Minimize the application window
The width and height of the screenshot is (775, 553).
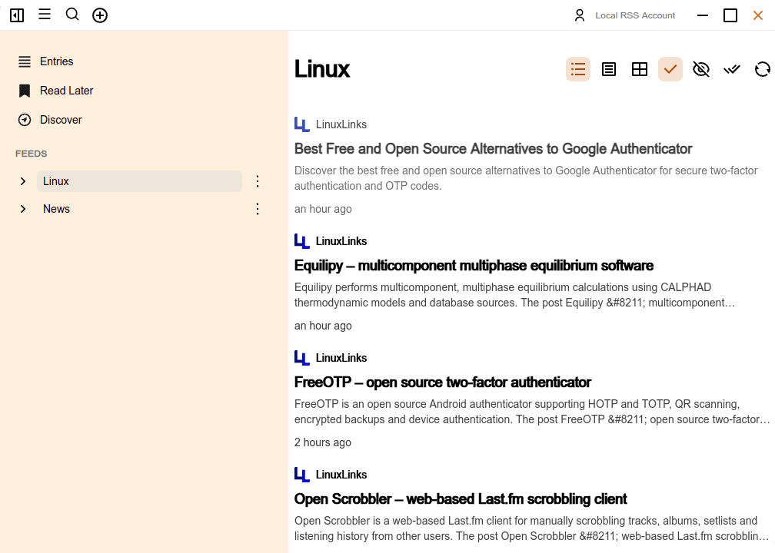click(x=703, y=15)
